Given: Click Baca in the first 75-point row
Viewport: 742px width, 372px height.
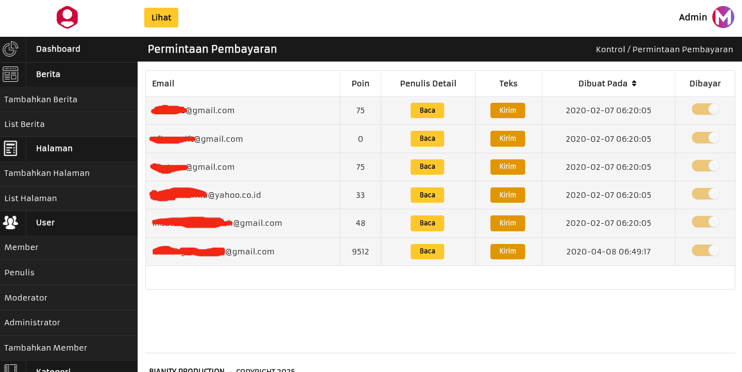Looking at the screenshot, I should click(427, 110).
